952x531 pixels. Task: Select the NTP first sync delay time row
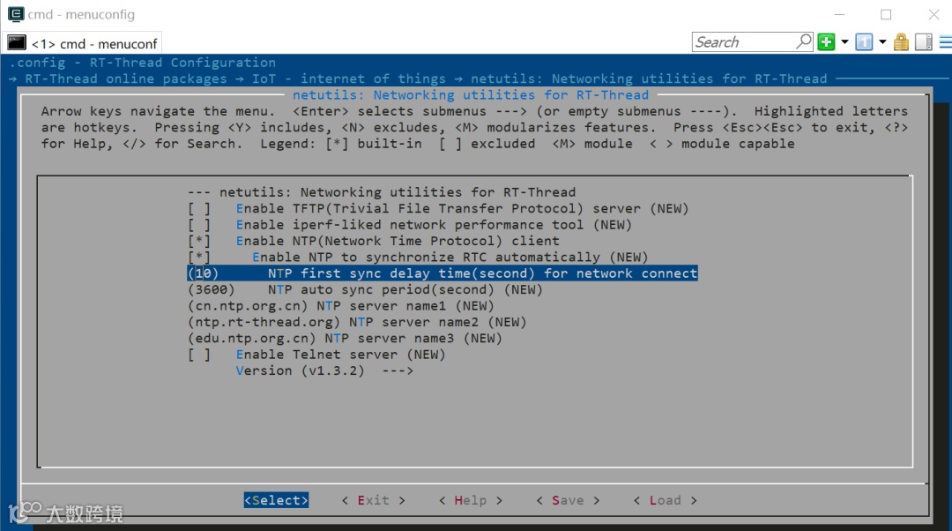443,273
